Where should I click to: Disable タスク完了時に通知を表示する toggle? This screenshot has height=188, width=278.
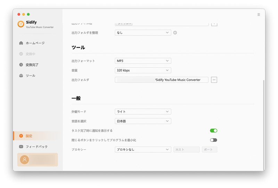coord(213,131)
